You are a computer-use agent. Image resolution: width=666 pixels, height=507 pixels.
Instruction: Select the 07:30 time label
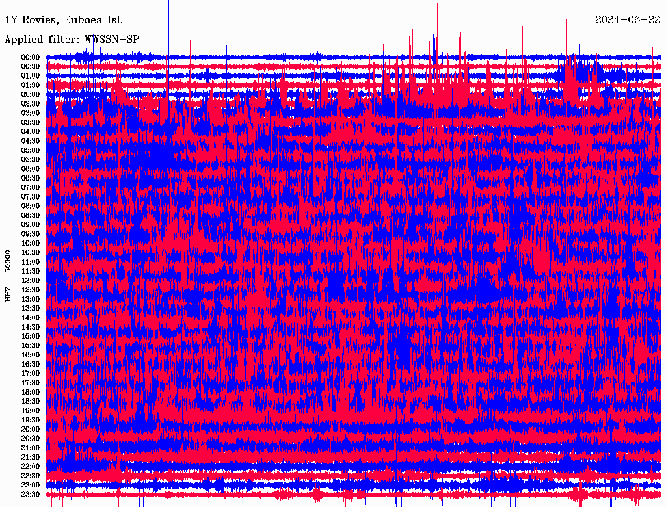[31, 196]
